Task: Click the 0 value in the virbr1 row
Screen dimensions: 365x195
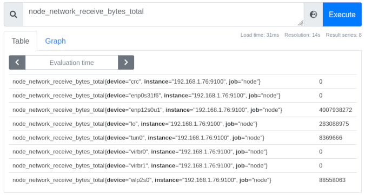Action: pyautogui.click(x=321, y=166)
